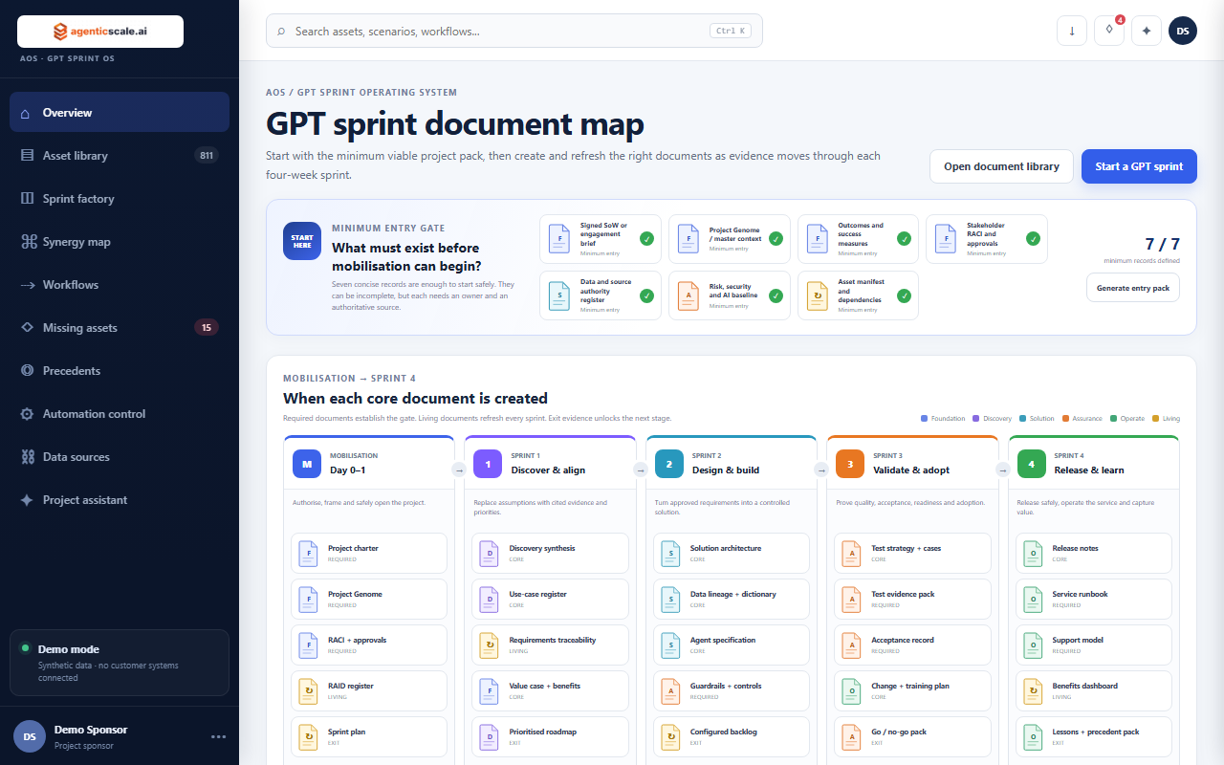1224x765 pixels.
Task: Toggle the Risk, security and AI baseline check
Action: click(x=776, y=295)
